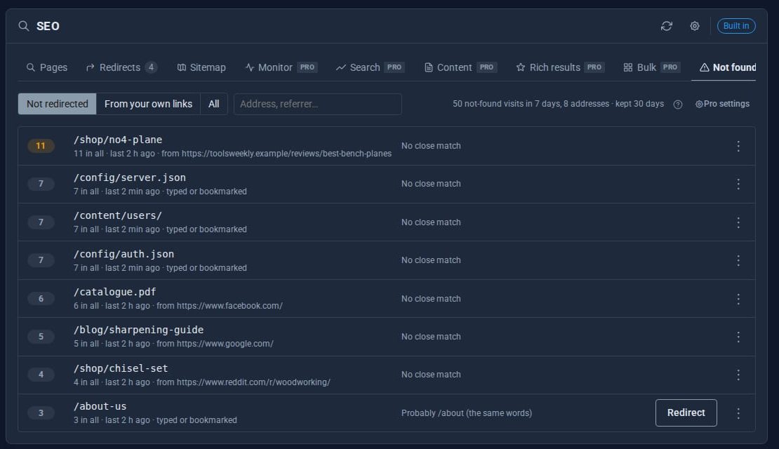This screenshot has width=779, height=449.
Task: Open kebab menu for /shop/chisel-set
Action: (738, 375)
